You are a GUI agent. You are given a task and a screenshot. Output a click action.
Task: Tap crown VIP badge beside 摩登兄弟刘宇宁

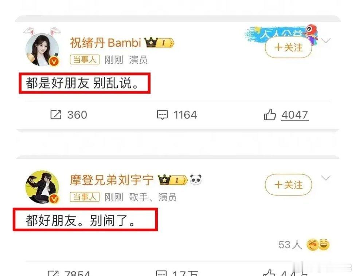click(x=172, y=180)
